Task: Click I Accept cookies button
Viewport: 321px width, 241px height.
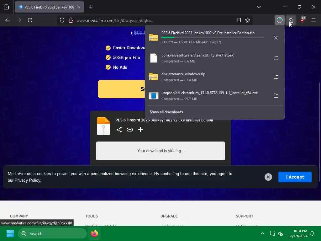Action: point(295,177)
